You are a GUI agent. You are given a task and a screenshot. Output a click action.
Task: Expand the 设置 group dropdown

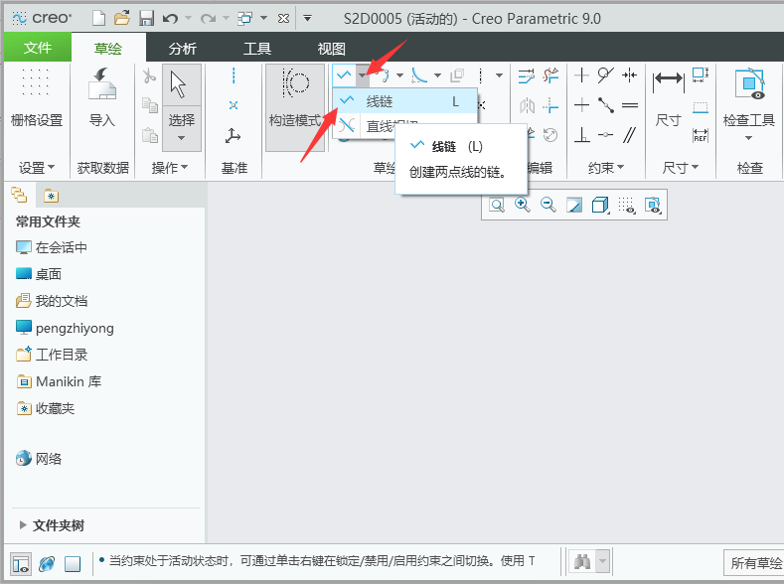coord(37,168)
